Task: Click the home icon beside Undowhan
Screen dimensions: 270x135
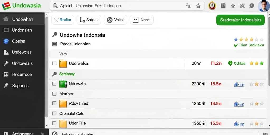Action: tap(6, 19)
